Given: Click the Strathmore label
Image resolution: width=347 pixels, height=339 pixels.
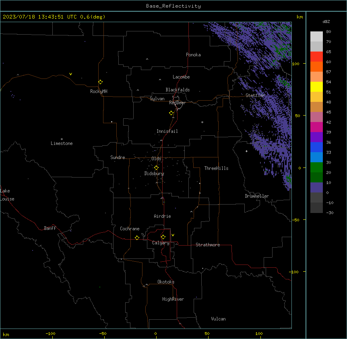Looking at the screenshot, I should pos(208,245).
